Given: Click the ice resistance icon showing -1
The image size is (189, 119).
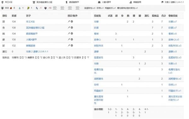Looking at the screenshot, I should coord(37,8).
